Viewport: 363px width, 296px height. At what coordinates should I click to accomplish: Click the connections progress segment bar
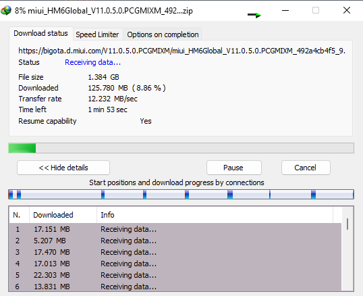181,194
